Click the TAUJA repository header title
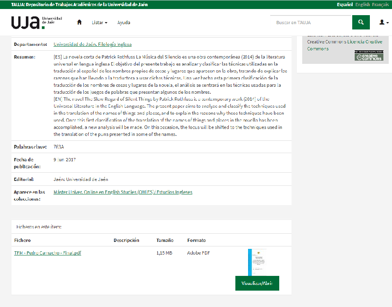 pos(80,5)
